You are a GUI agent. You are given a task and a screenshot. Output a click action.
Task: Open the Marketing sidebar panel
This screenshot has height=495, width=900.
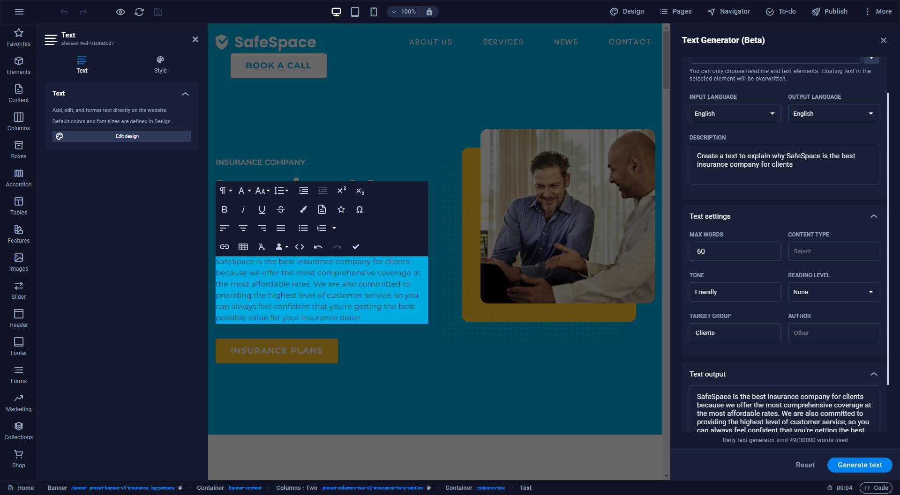[x=19, y=402]
